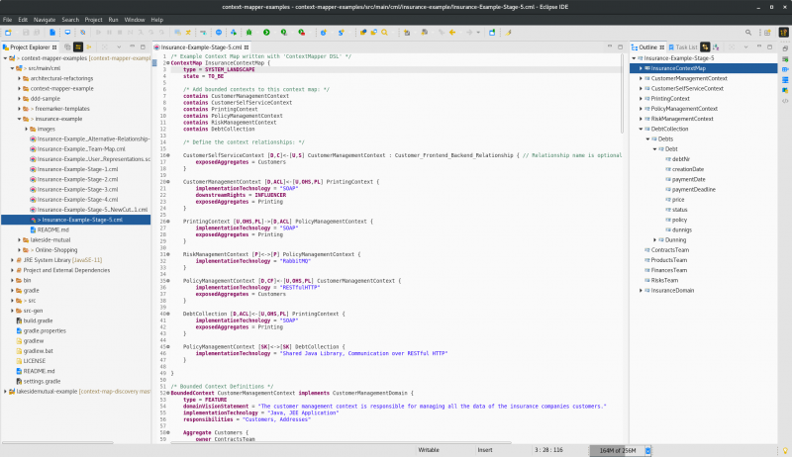Select the Outline tab
Screen dimensions: 792x457
tap(647, 46)
